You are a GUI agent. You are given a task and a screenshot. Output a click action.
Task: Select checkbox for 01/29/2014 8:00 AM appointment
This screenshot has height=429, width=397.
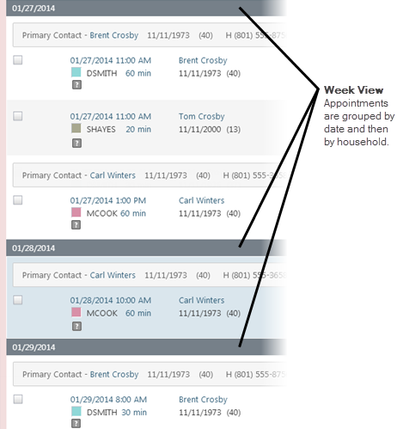click(x=18, y=399)
